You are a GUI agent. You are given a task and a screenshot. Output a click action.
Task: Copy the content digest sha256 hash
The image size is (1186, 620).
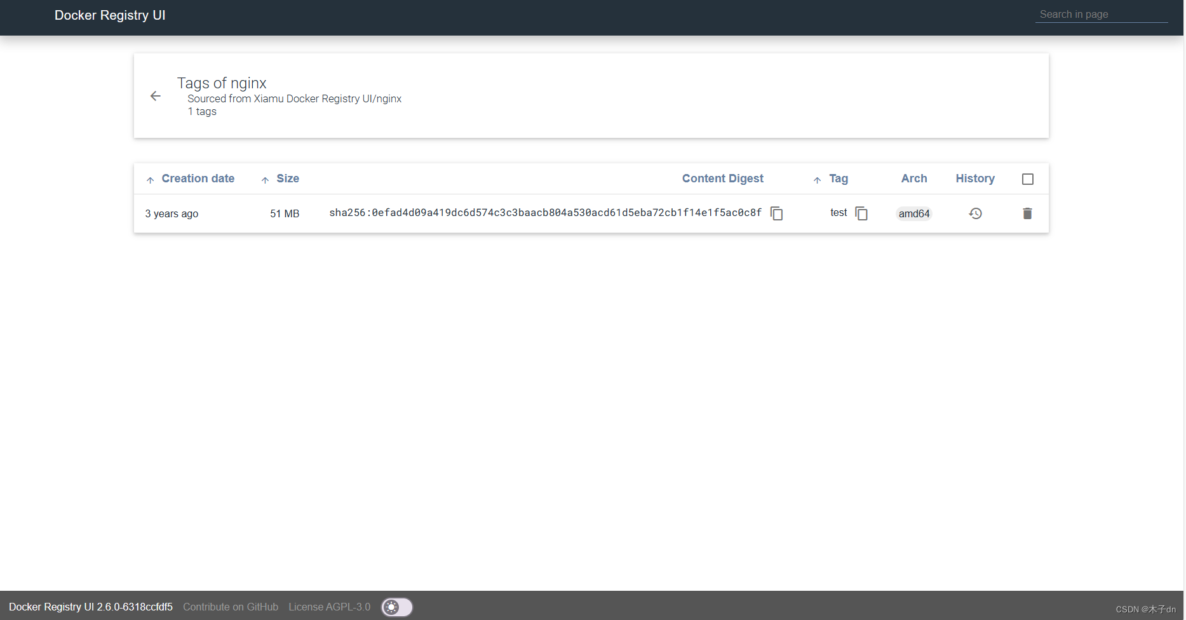(x=776, y=213)
